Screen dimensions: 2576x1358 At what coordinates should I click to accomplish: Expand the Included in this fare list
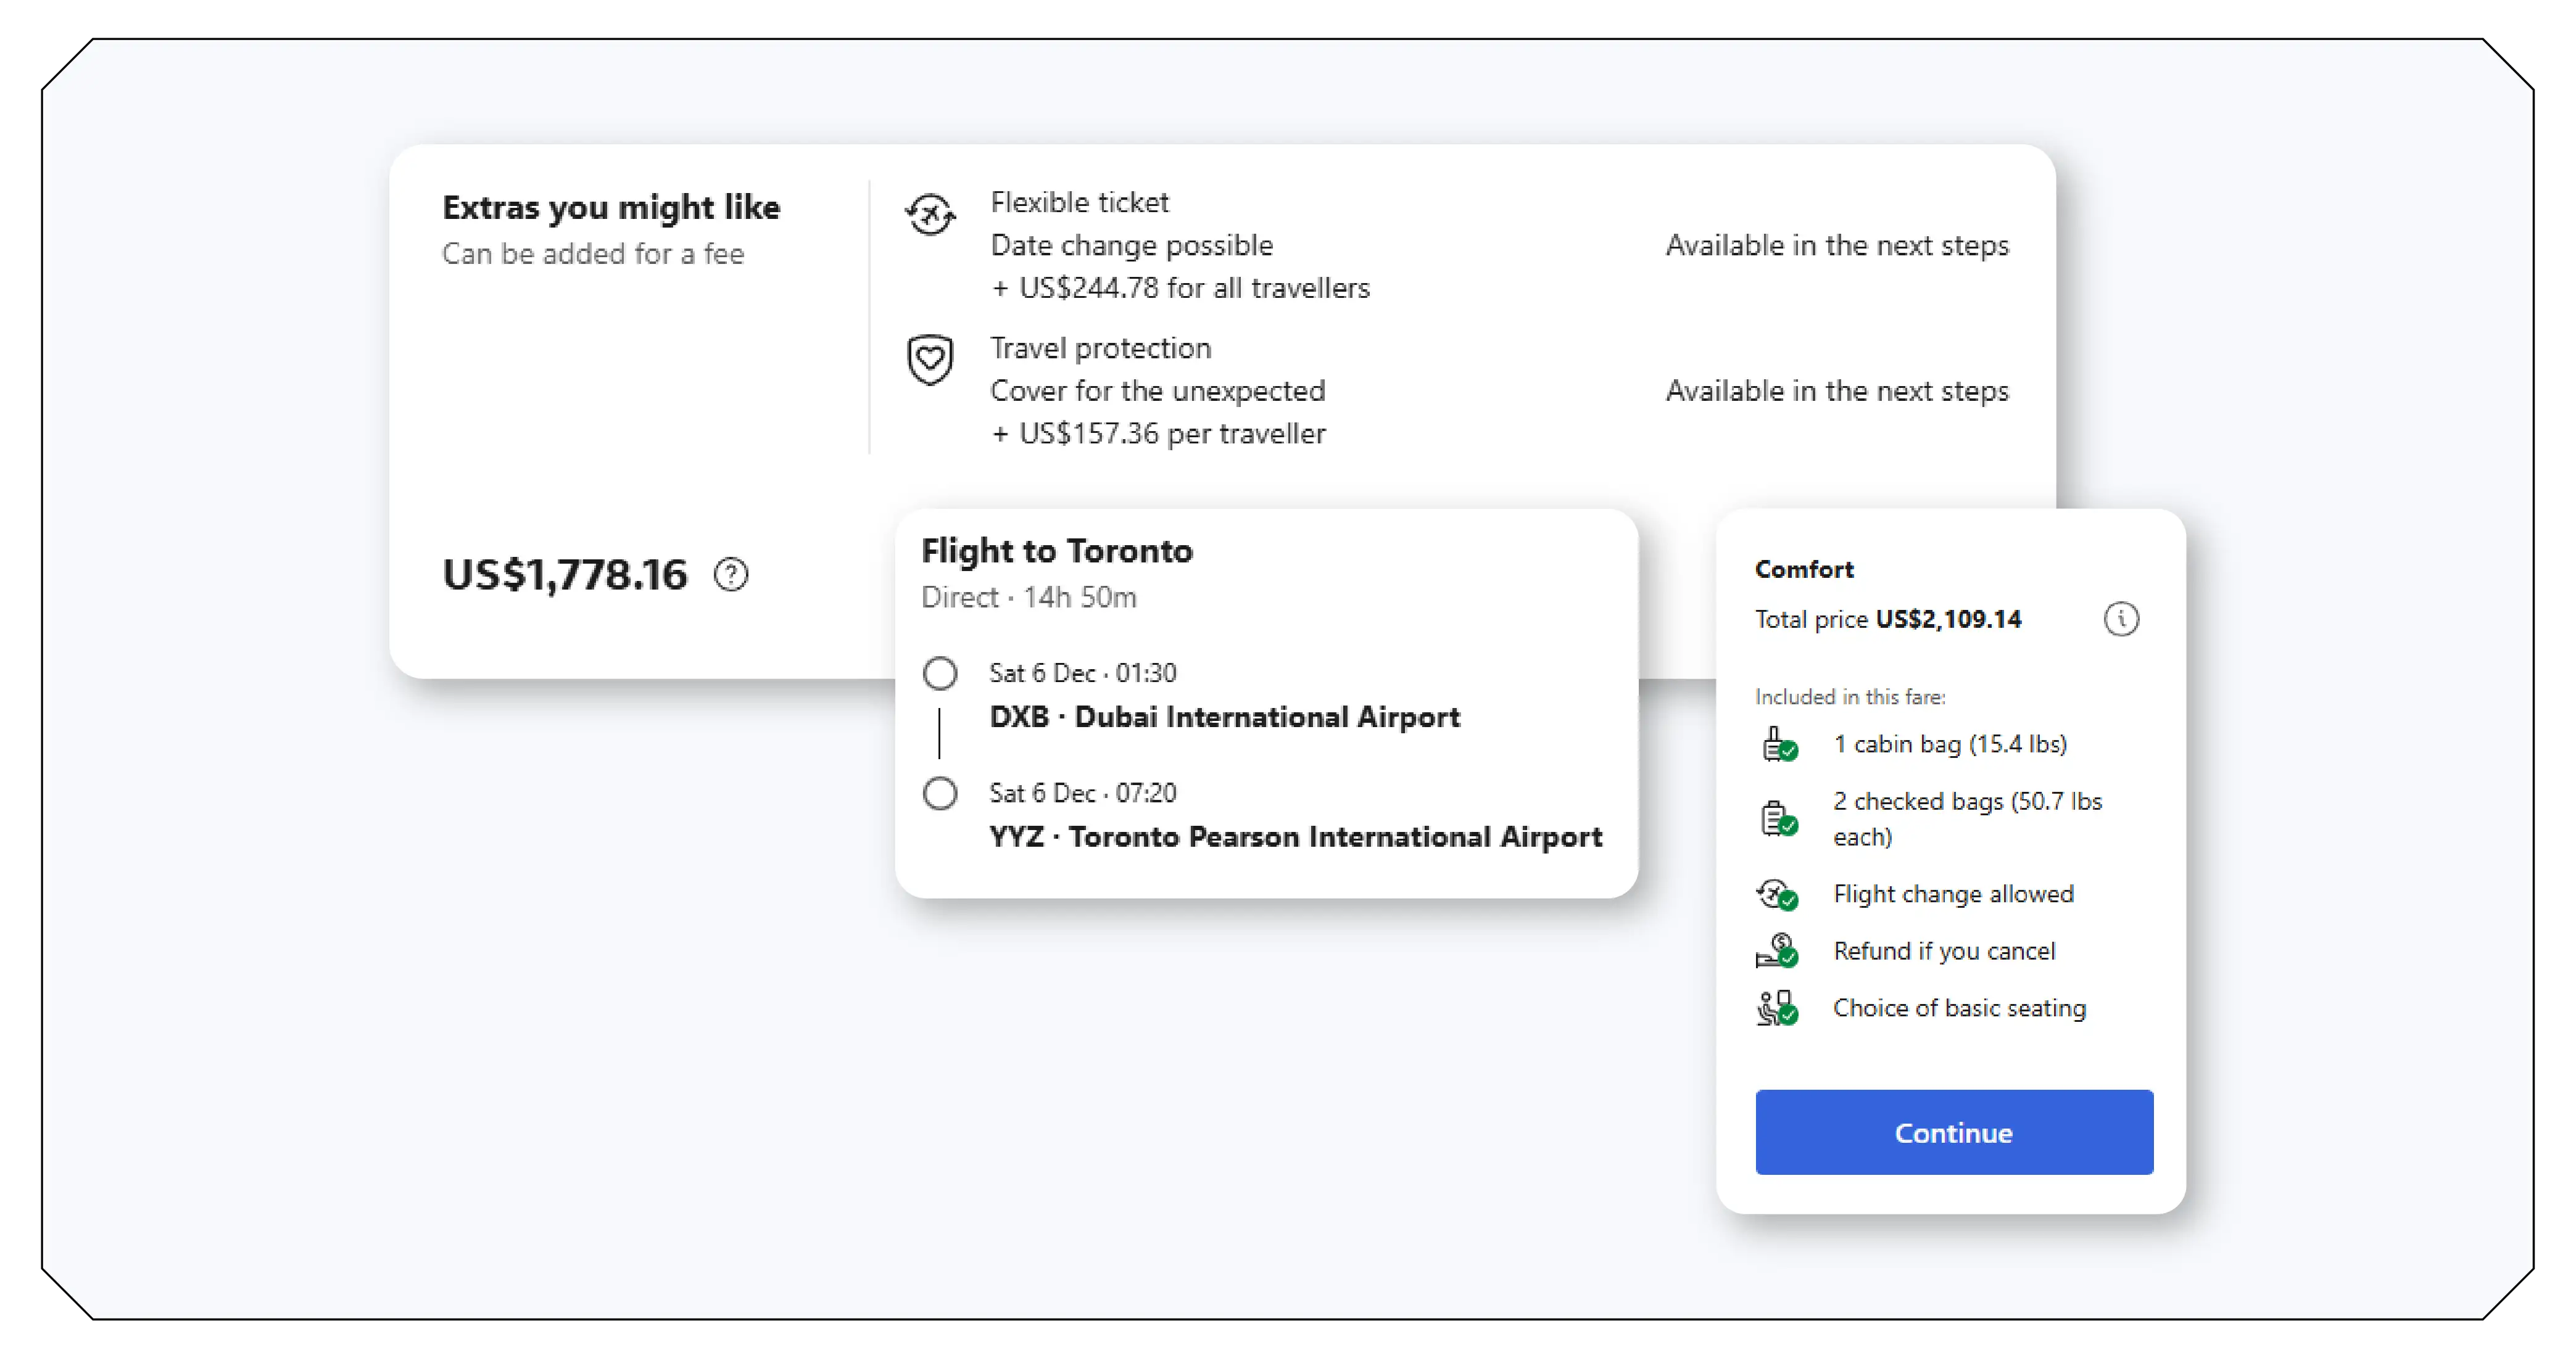coord(1850,696)
